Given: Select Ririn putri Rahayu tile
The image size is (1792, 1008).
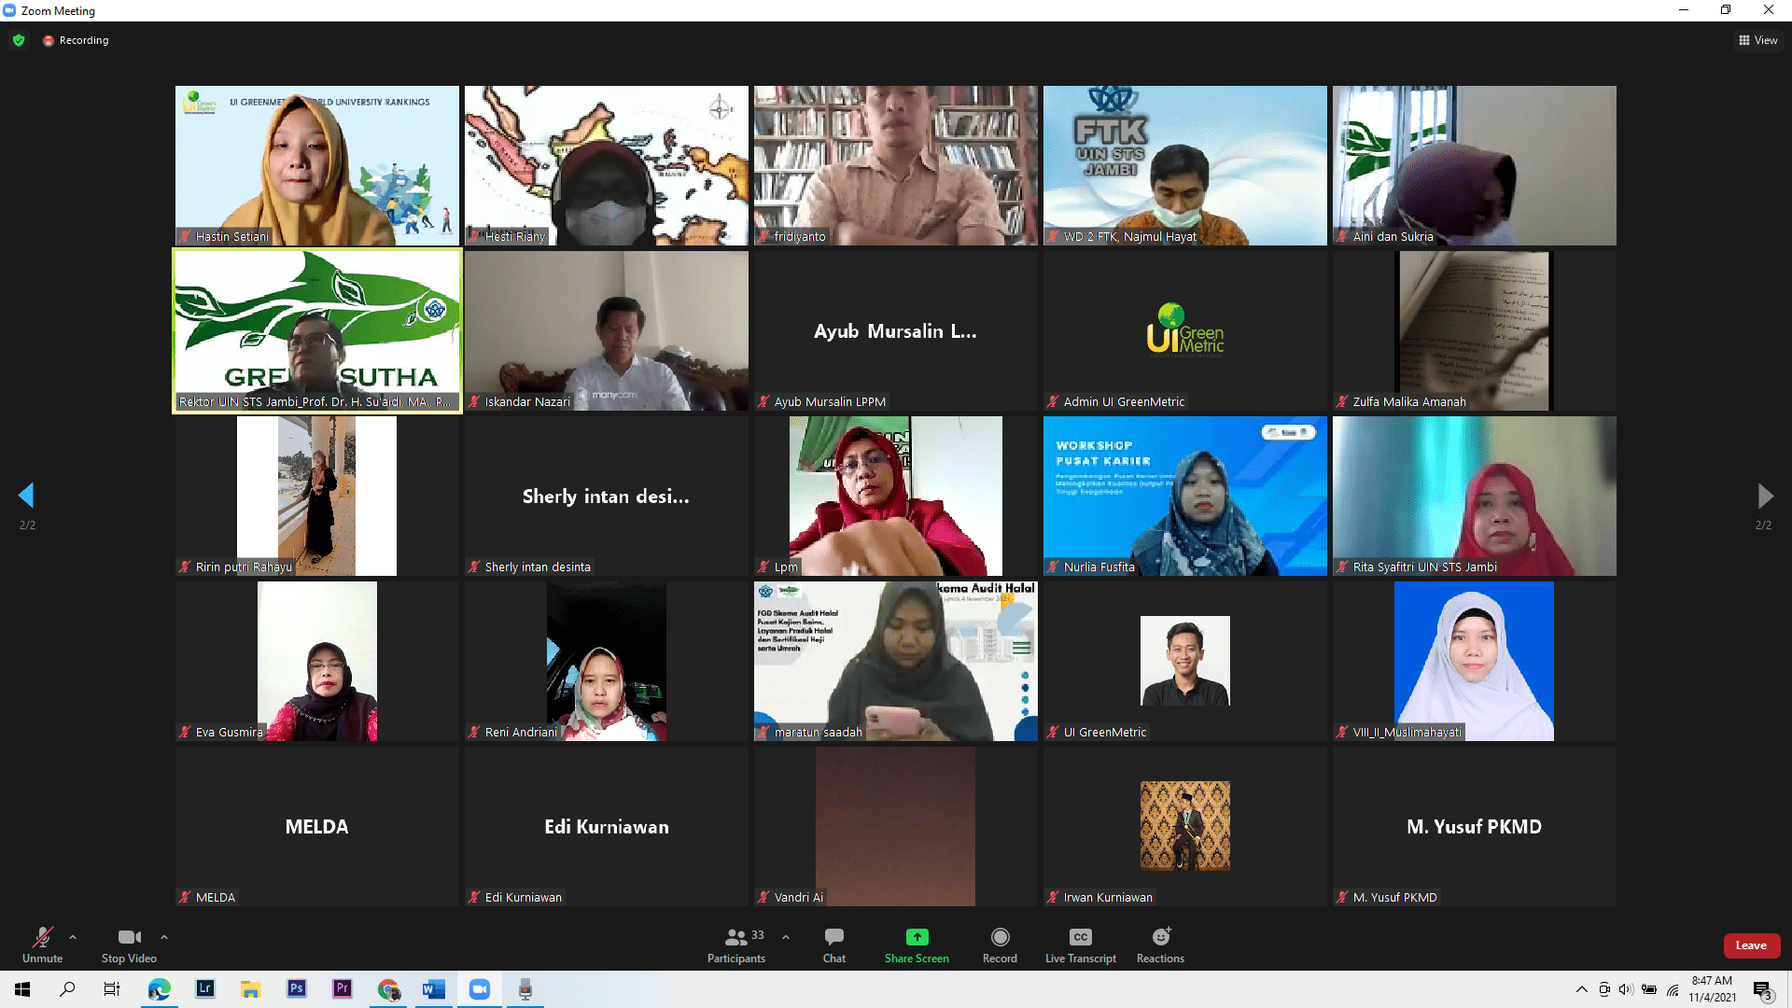Looking at the screenshot, I should click(317, 497).
